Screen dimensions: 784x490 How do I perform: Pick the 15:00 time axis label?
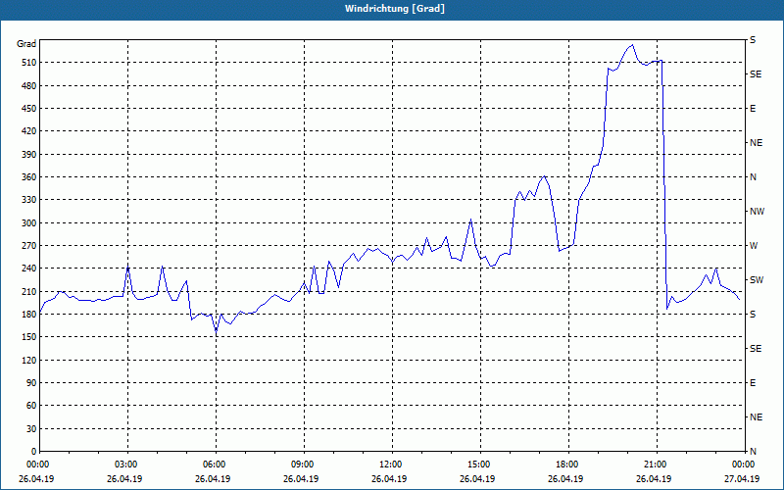click(x=480, y=465)
